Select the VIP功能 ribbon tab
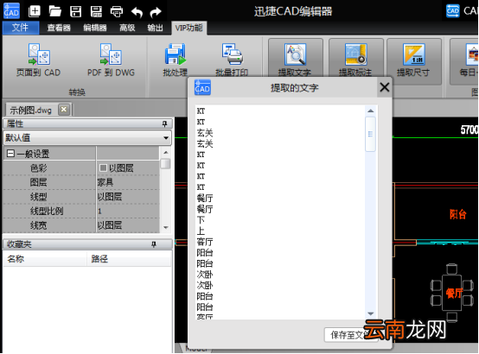This screenshot has height=354, width=479. (188, 28)
